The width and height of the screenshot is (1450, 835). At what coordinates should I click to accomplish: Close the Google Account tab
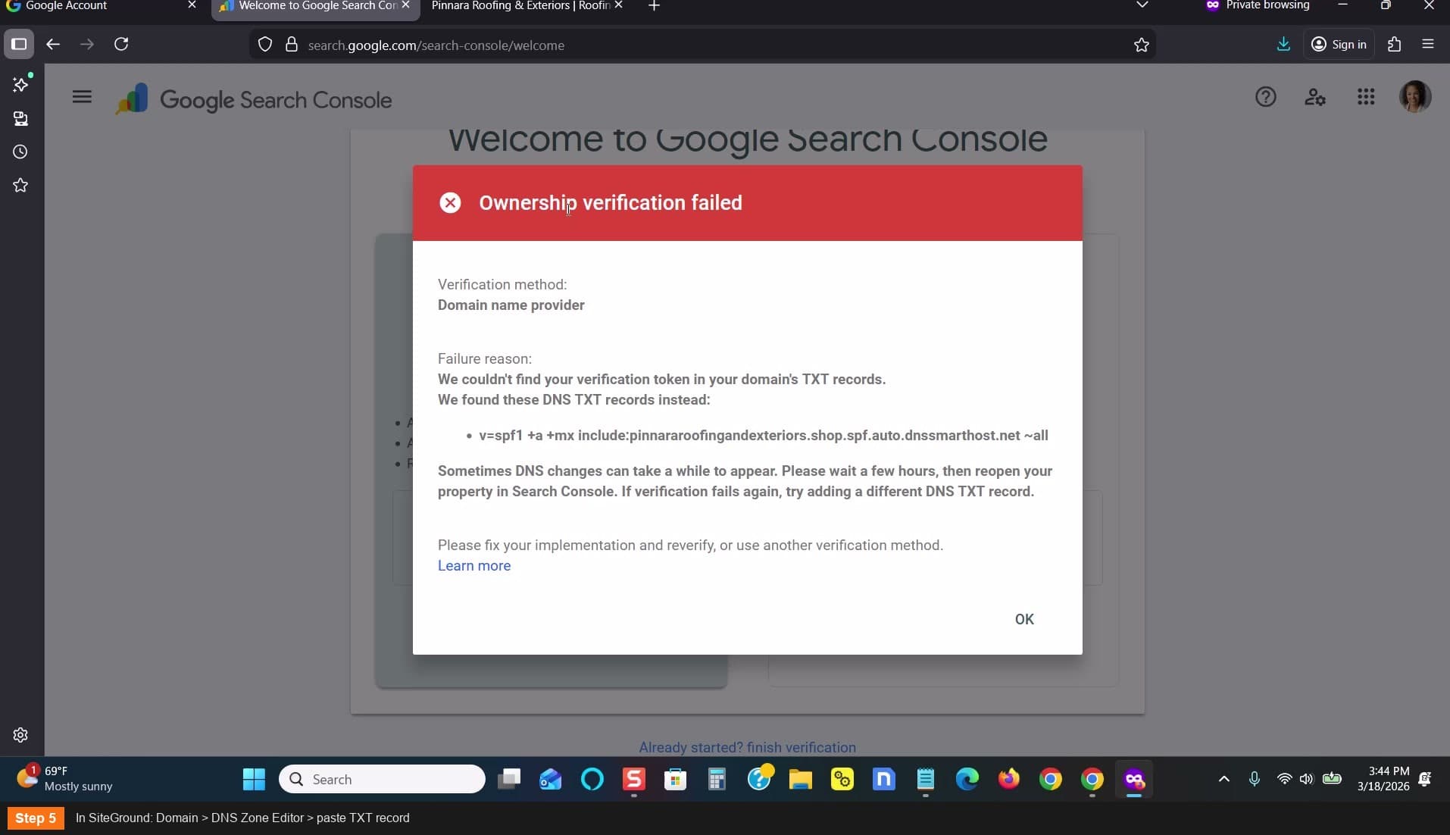192,5
